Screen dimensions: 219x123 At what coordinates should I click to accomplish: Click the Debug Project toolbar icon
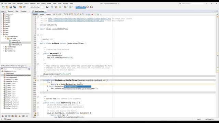(x=65, y=7)
